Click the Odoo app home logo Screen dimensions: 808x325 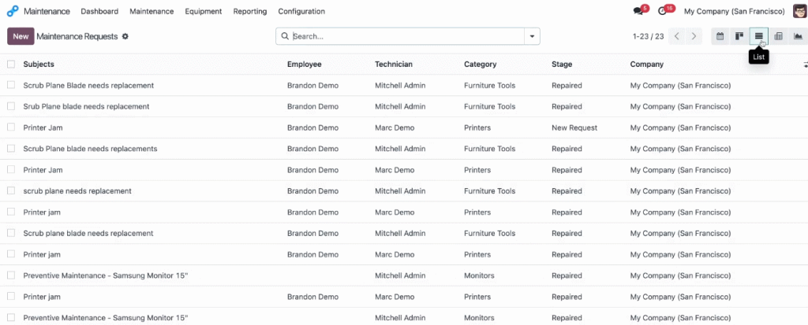click(13, 11)
